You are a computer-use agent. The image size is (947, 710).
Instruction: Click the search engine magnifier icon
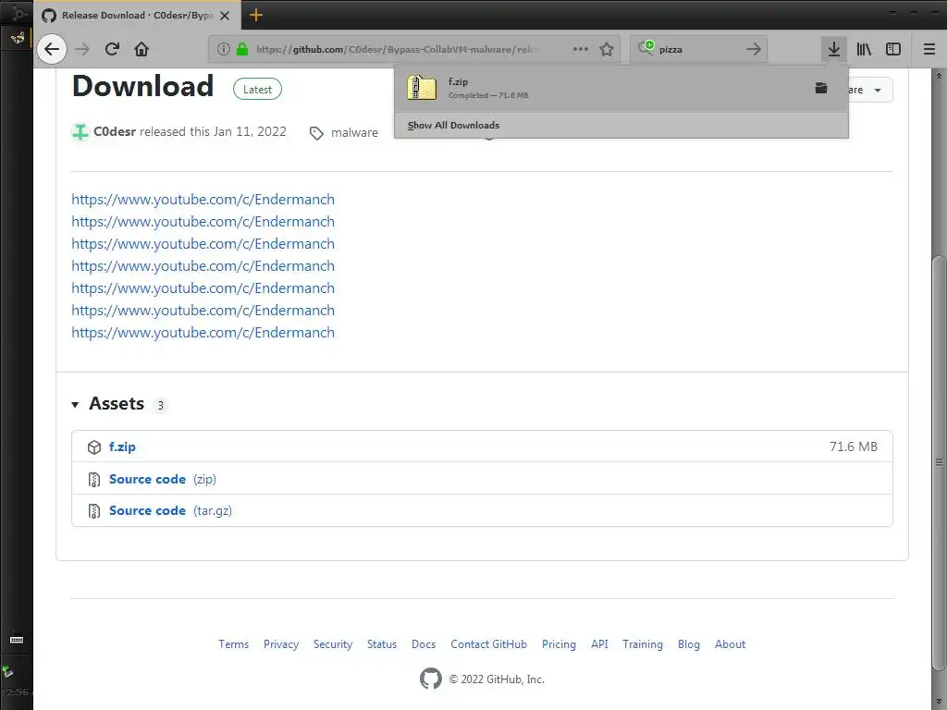(x=646, y=48)
